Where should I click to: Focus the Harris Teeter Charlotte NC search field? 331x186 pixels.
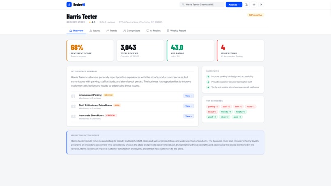click(x=202, y=5)
